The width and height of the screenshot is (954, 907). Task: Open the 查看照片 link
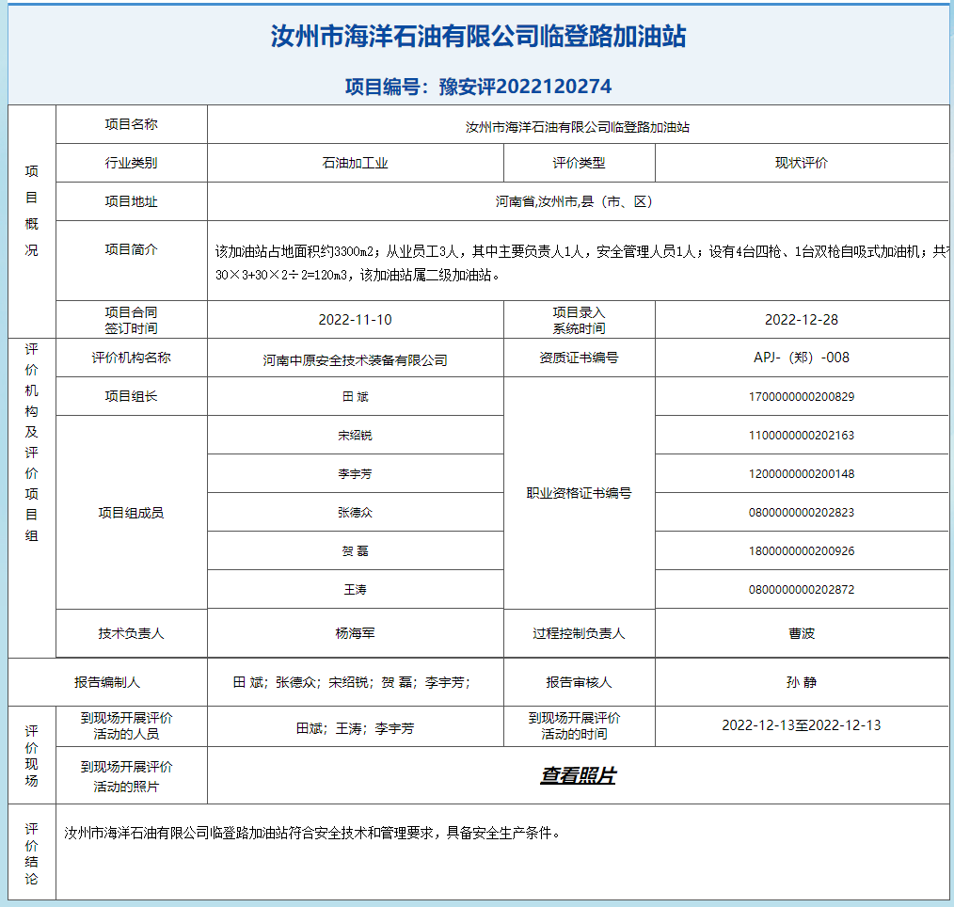578,776
